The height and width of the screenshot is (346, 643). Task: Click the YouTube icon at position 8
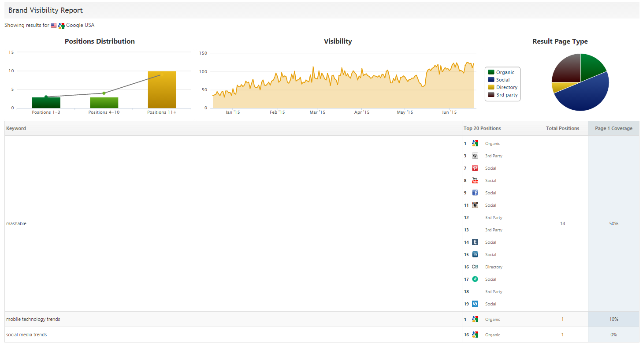coord(475,181)
